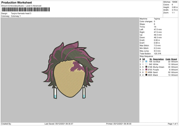Click the 'Brand' column header
Screen dimensions: 179x126
174,59
